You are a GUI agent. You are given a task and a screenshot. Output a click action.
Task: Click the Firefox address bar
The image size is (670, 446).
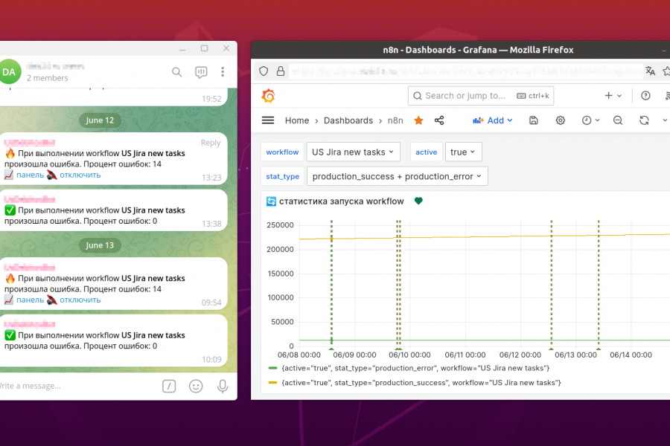click(466, 71)
